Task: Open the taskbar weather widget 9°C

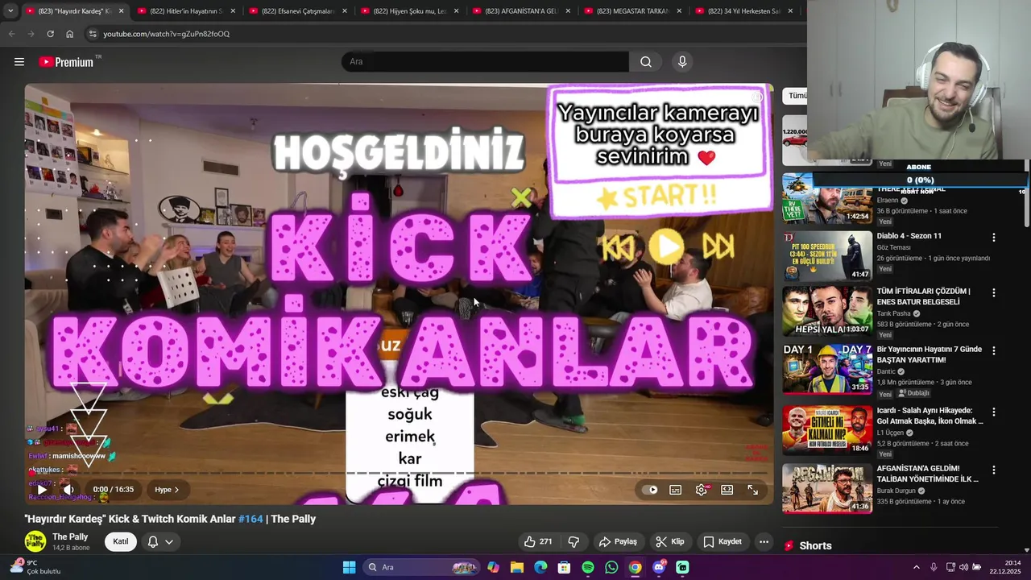Action: point(35,567)
